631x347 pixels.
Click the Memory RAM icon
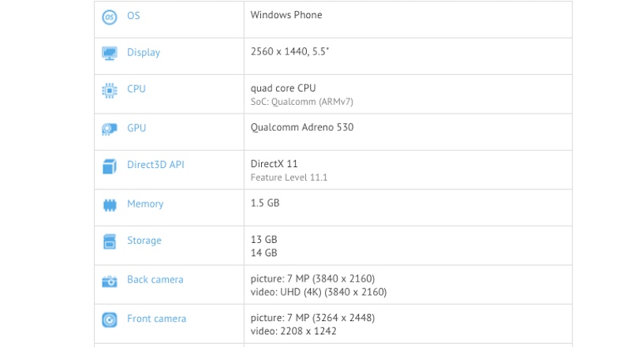(x=110, y=204)
